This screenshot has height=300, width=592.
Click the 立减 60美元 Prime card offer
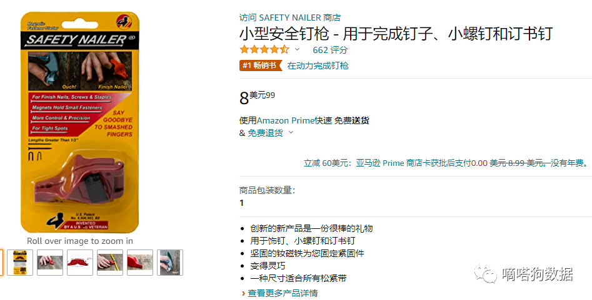point(446,163)
